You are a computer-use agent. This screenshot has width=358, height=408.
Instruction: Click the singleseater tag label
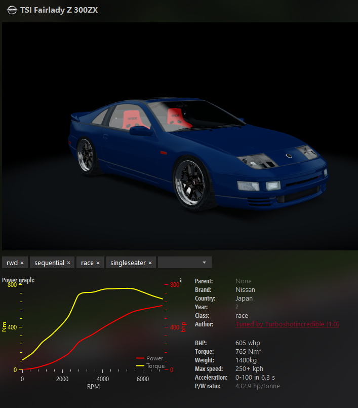128,263
